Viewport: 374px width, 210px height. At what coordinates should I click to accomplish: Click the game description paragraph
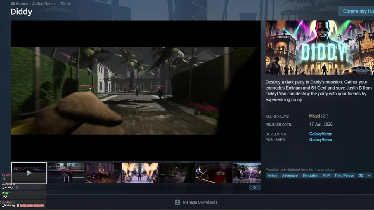click(x=319, y=91)
